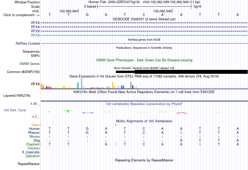248x170 pixels.
Task: Open "Repeating Elements by RepeatMasker" title
Action: click(x=144, y=160)
